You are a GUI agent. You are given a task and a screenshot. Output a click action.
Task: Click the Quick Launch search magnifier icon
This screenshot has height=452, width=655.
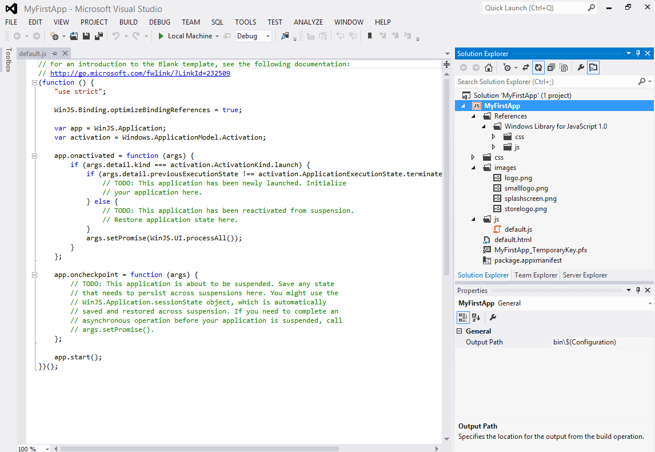tap(591, 8)
